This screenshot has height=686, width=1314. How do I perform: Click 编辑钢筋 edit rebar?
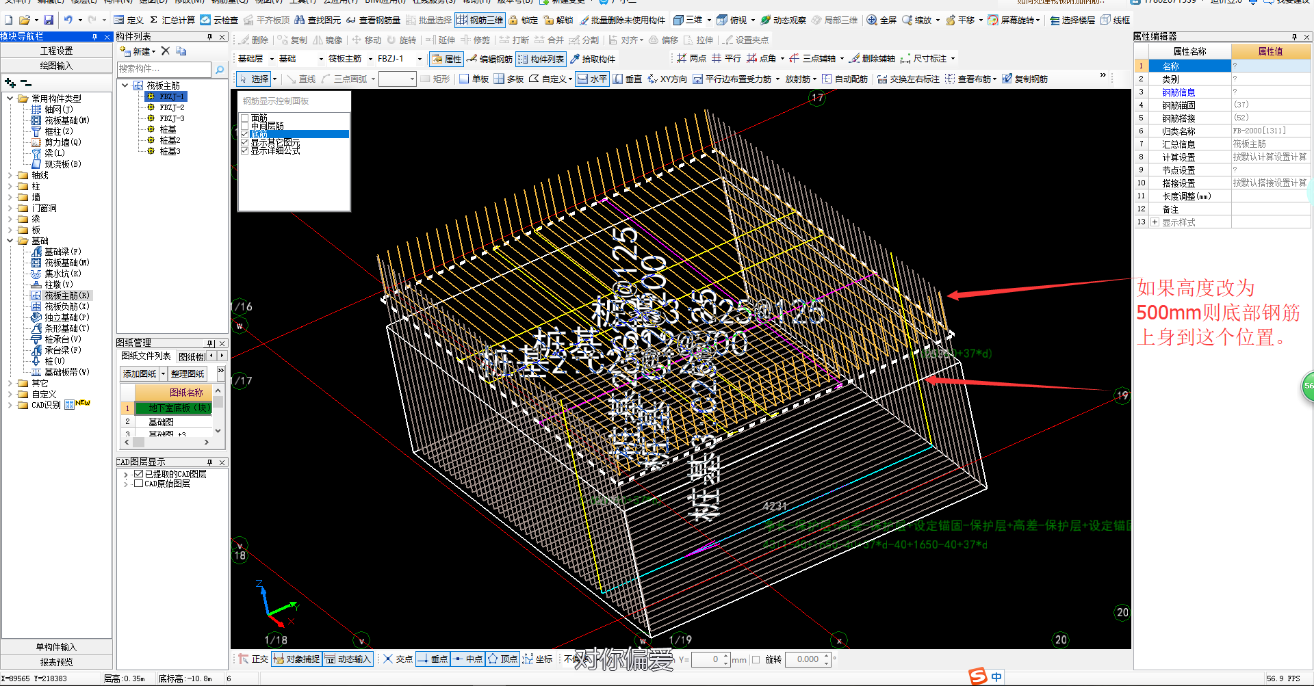489,59
